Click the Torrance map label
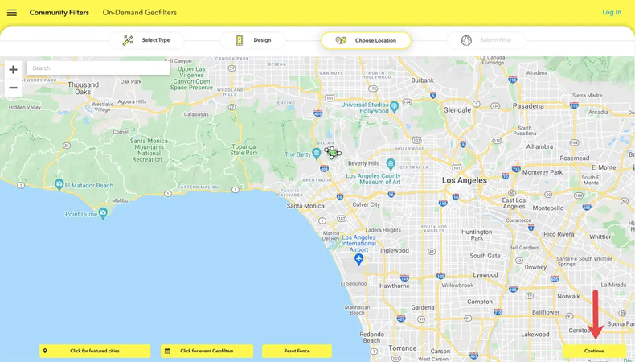 coord(402,348)
